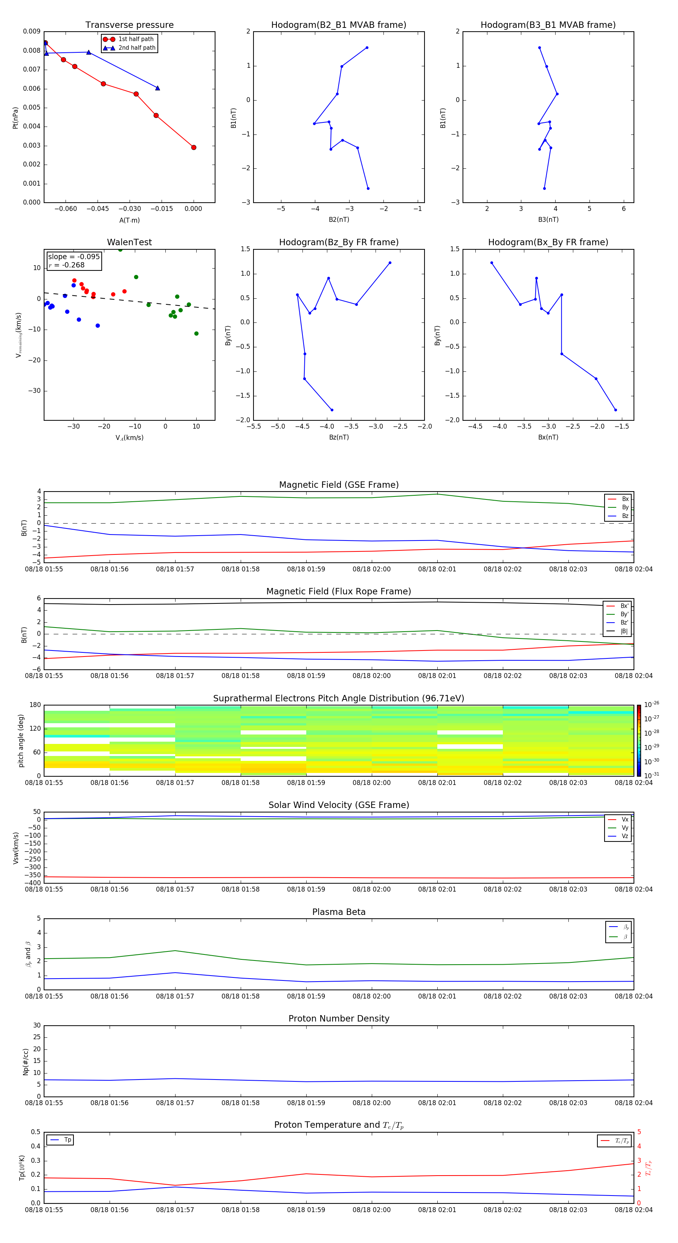Click the 'Tp' legend entry
The image size is (678, 1243).
(x=60, y=1140)
